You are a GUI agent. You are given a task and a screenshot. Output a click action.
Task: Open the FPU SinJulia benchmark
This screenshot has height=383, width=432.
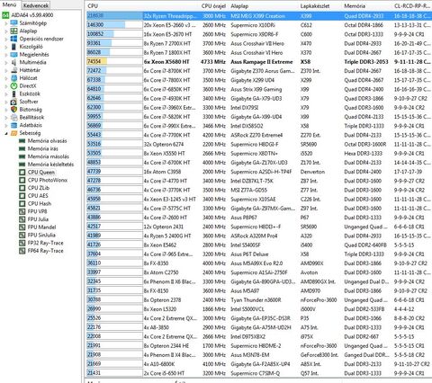tap(41, 235)
